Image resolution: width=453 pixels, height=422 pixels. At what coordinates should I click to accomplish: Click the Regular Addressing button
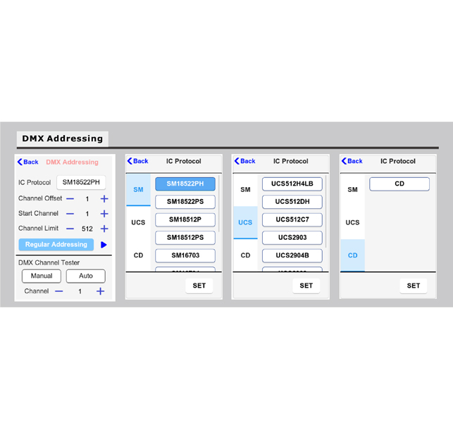click(x=56, y=245)
